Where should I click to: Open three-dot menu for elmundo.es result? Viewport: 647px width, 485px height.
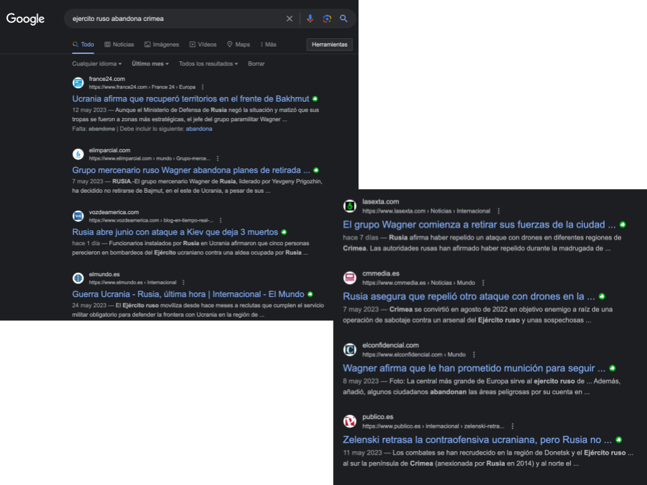tap(183, 282)
